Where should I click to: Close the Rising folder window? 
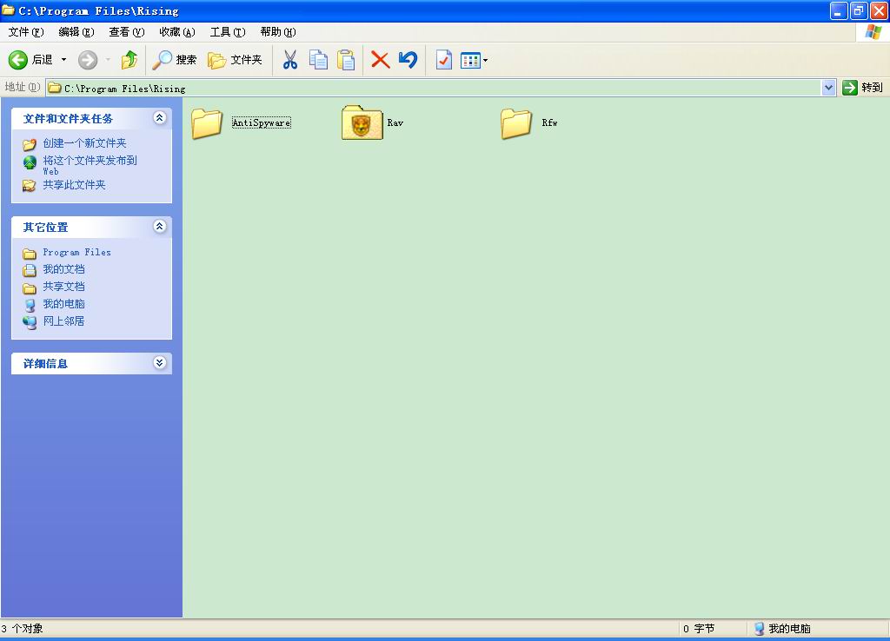coord(879,10)
